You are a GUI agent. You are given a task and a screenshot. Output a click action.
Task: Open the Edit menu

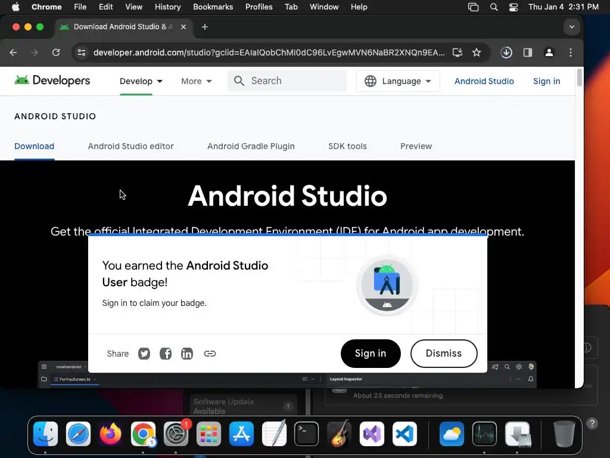click(105, 7)
